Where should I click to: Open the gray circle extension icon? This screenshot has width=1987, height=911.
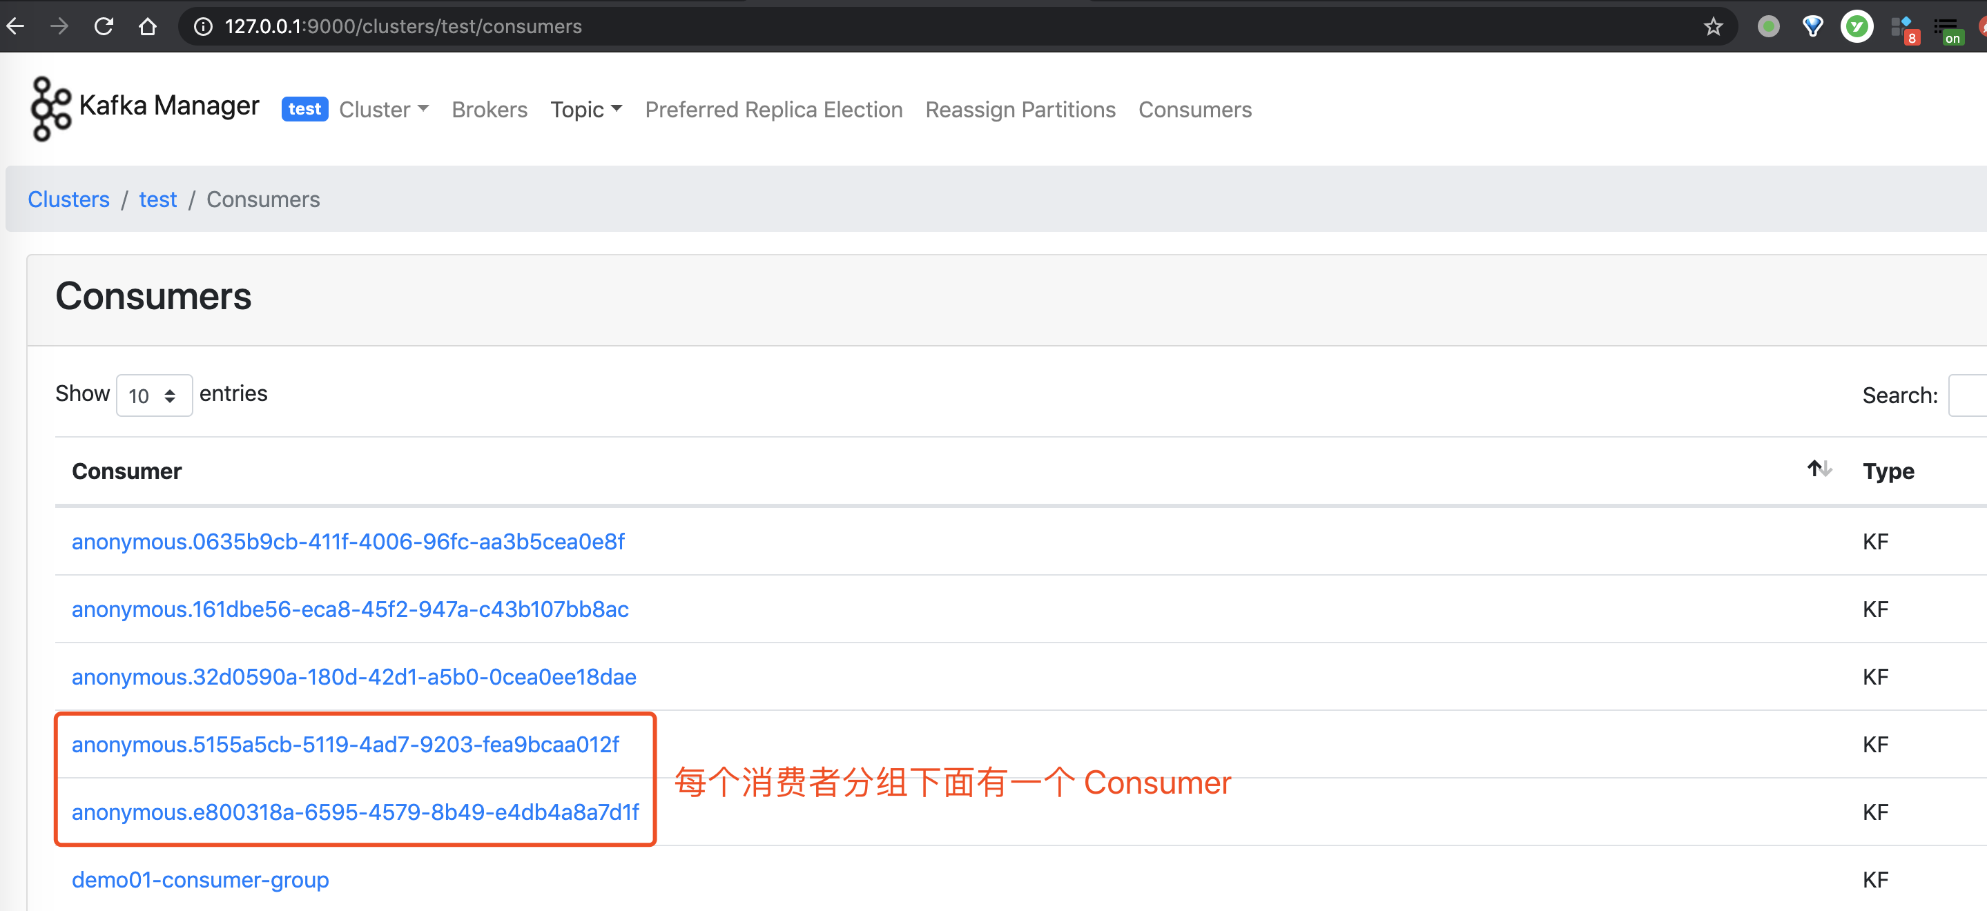pyautogui.click(x=1768, y=26)
